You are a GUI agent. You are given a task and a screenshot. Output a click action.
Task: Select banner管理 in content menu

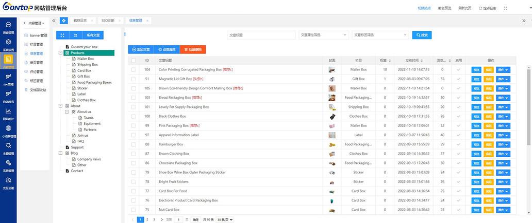38,35
